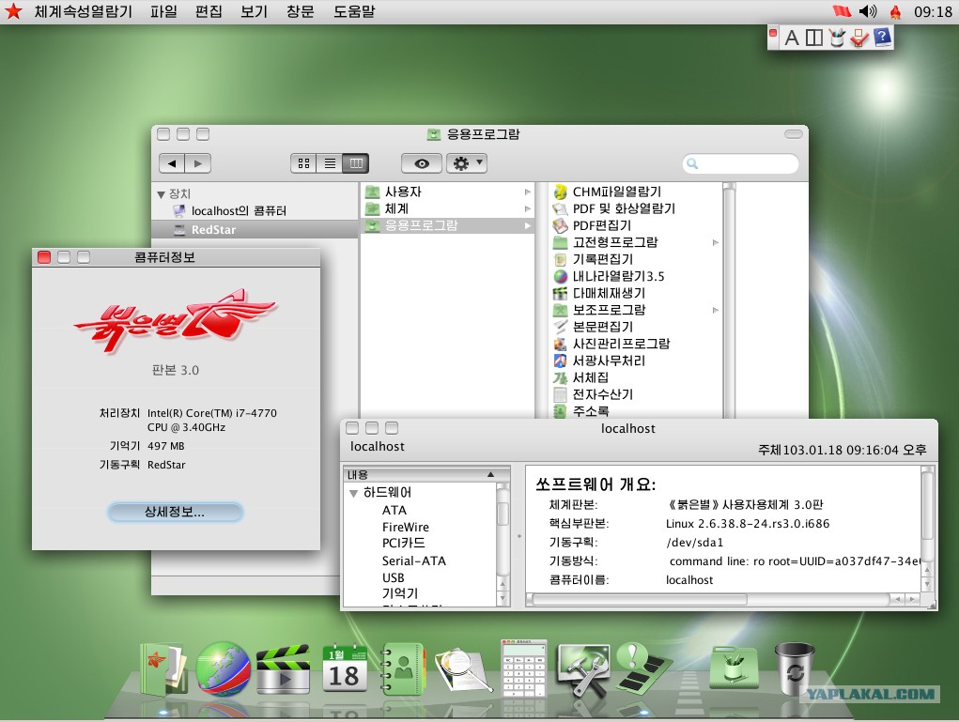
Task: Expand the 응용프로그램 folder arrow
Action: (x=527, y=225)
